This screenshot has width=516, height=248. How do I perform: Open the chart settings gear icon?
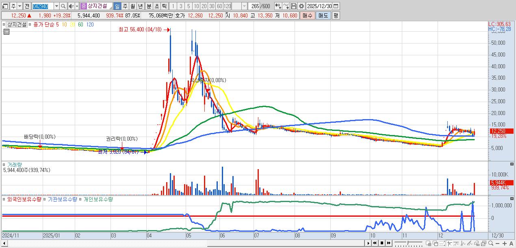(x=301, y=6)
